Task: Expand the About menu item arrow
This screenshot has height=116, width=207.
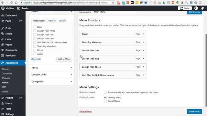Action: [x=144, y=34]
